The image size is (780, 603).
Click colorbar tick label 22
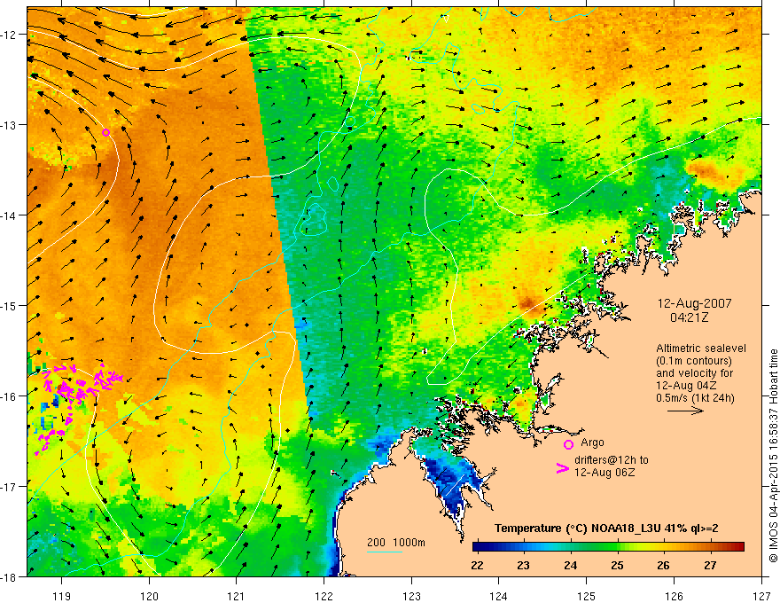pos(477,565)
